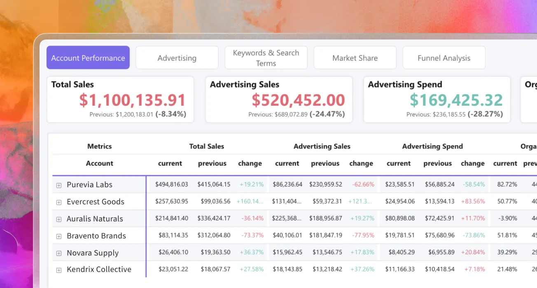
Task: Click the Metrics column header
Action: (100, 146)
